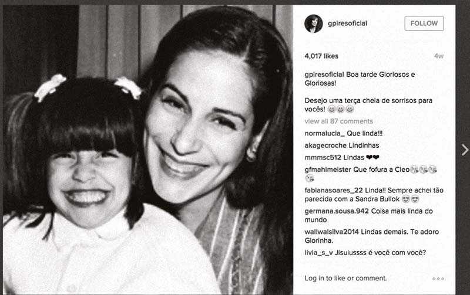Click the 4,017 likes count
Viewport: 470px width, 295px height.
[x=321, y=56]
